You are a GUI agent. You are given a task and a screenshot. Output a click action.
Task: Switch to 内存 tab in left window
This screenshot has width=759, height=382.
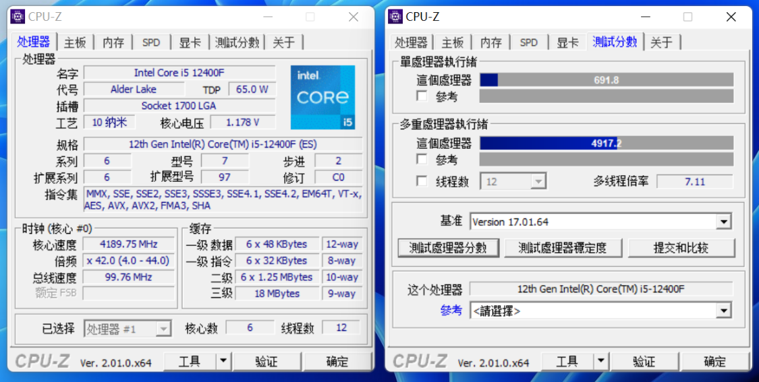pos(113,42)
